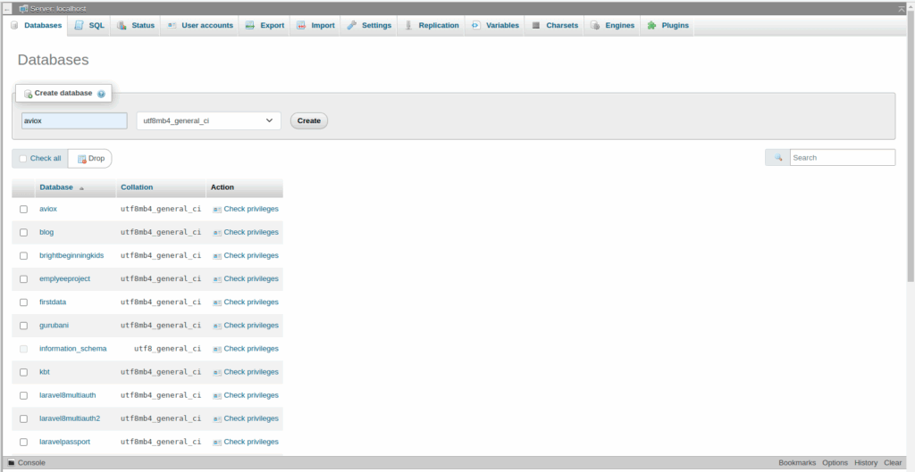Click the Drop icon button
The image size is (915, 472).
[82, 159]
